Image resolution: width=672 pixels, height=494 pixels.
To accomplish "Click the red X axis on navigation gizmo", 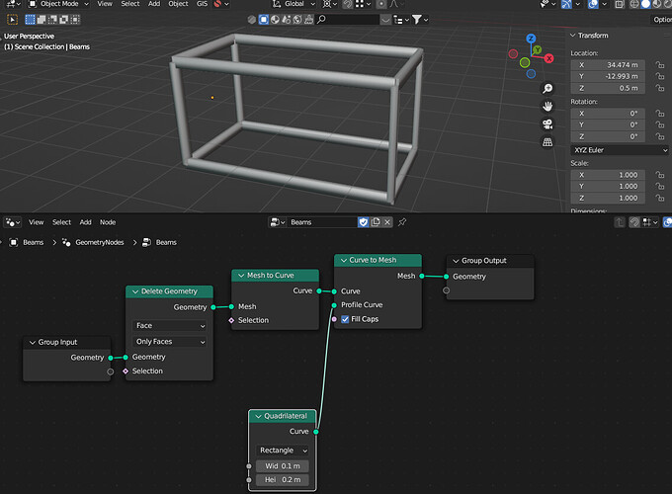I will tap(548, 58).
